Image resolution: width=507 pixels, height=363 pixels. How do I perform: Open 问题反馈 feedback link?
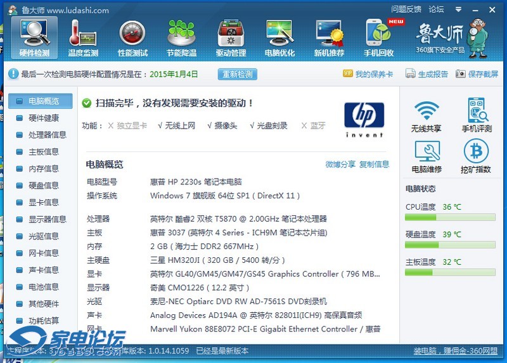(406, 10)
